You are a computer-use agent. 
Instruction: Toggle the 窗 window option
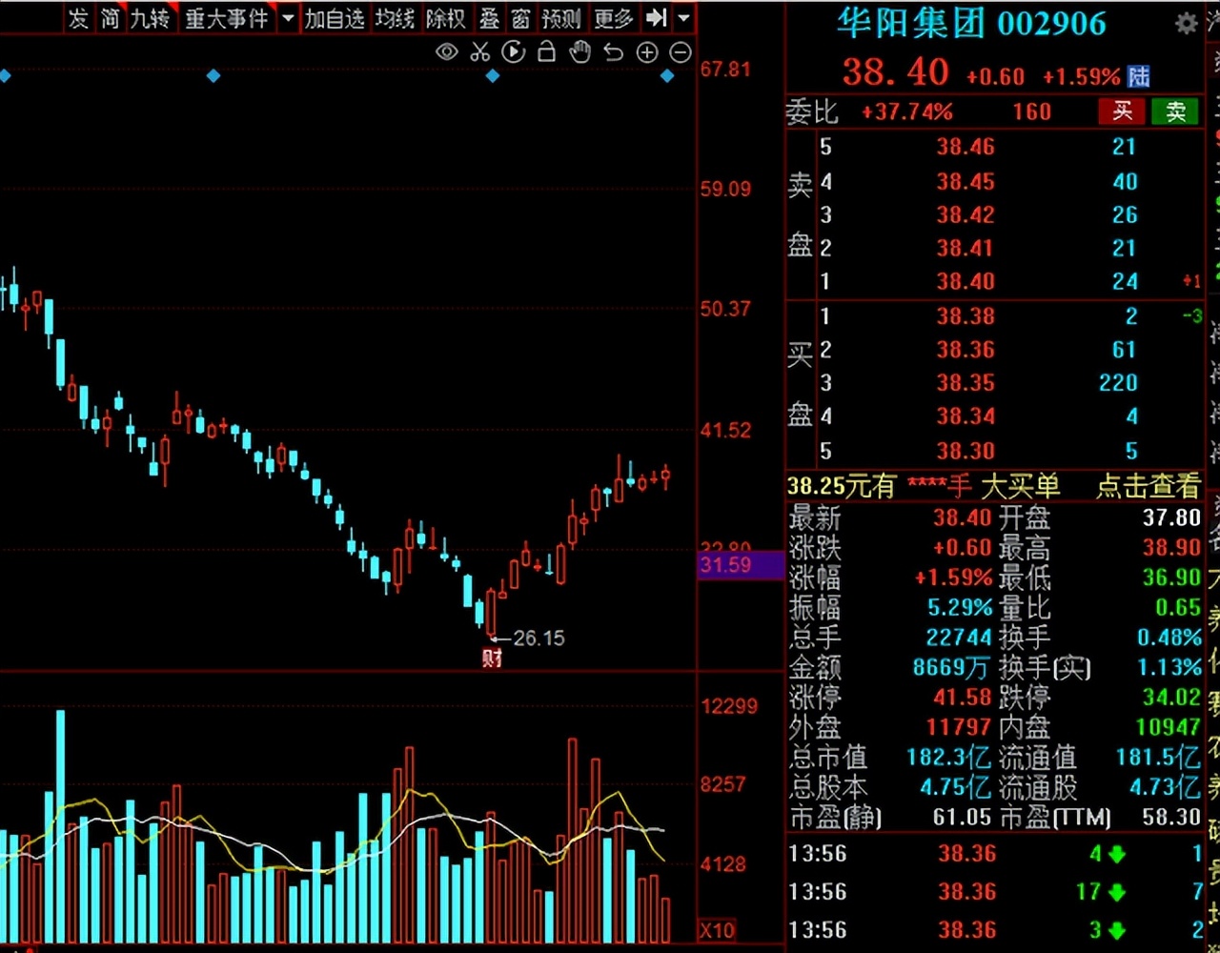520,18
